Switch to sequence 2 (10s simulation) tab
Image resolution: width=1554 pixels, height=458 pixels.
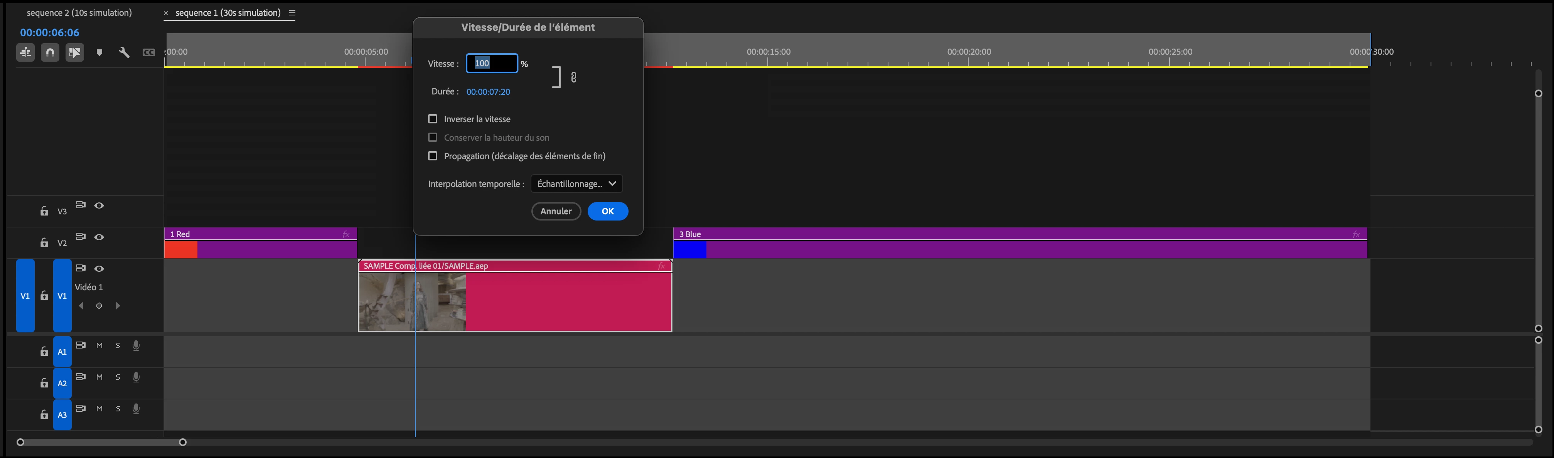[x=79, y=13]
